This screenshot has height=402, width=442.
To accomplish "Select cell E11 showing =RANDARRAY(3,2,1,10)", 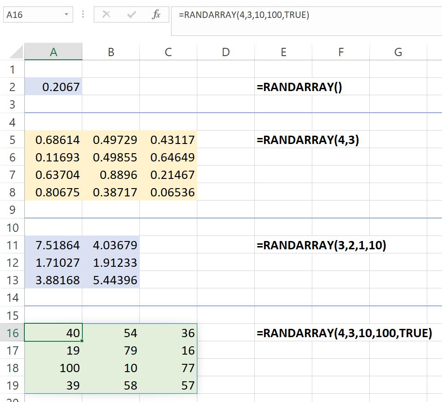I will point(283,245).
